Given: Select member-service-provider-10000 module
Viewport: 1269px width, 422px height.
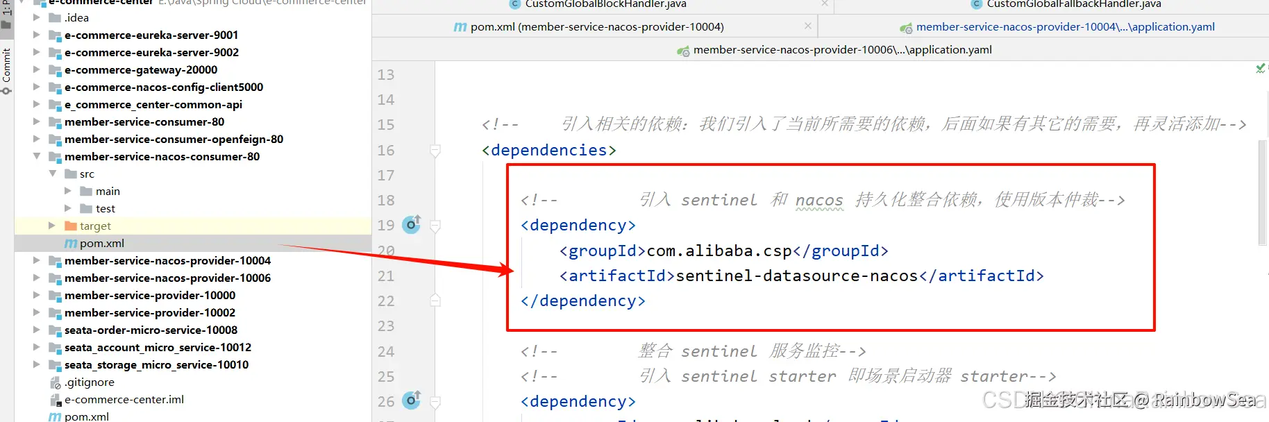Looking at the screenshot, I should click(150, 295).
